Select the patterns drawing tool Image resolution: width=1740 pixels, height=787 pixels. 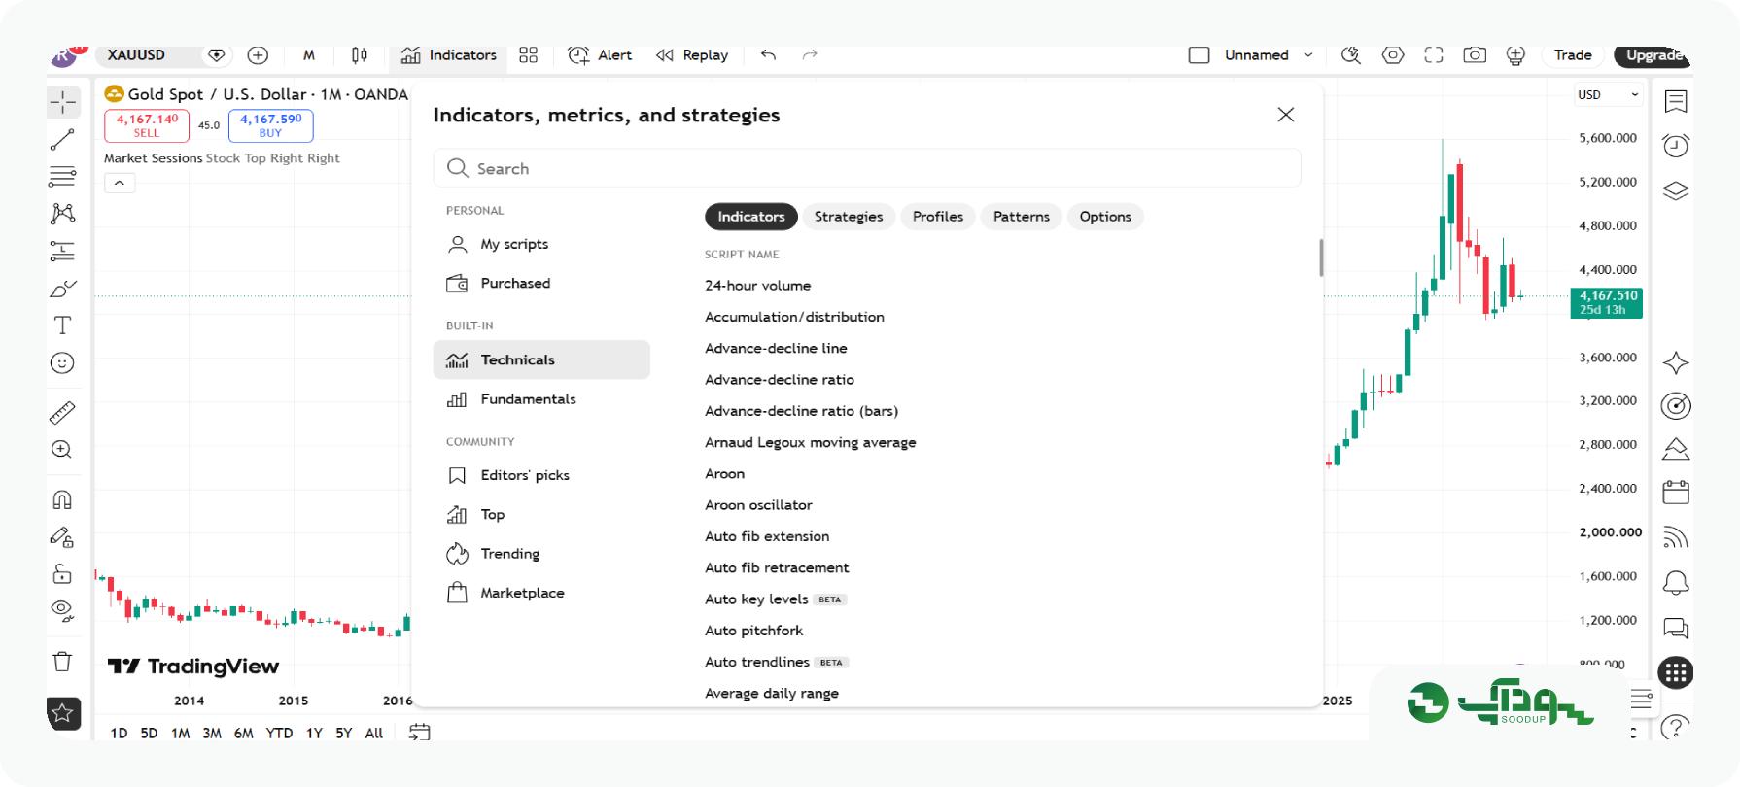click(63, 214)
